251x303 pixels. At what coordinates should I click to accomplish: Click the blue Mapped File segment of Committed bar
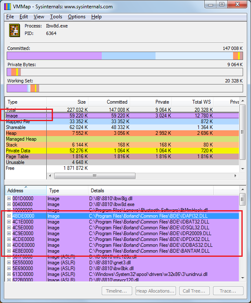pyautogui.click(x=128, y=56)
